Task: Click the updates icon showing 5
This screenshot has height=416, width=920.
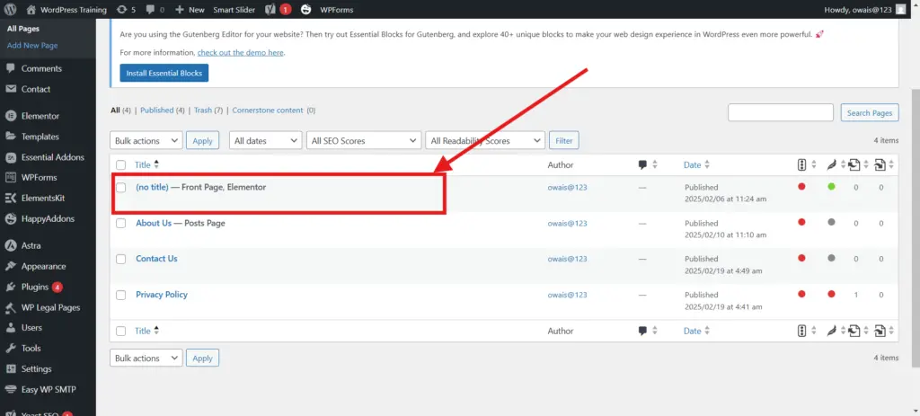Action: tap(126, 9)
